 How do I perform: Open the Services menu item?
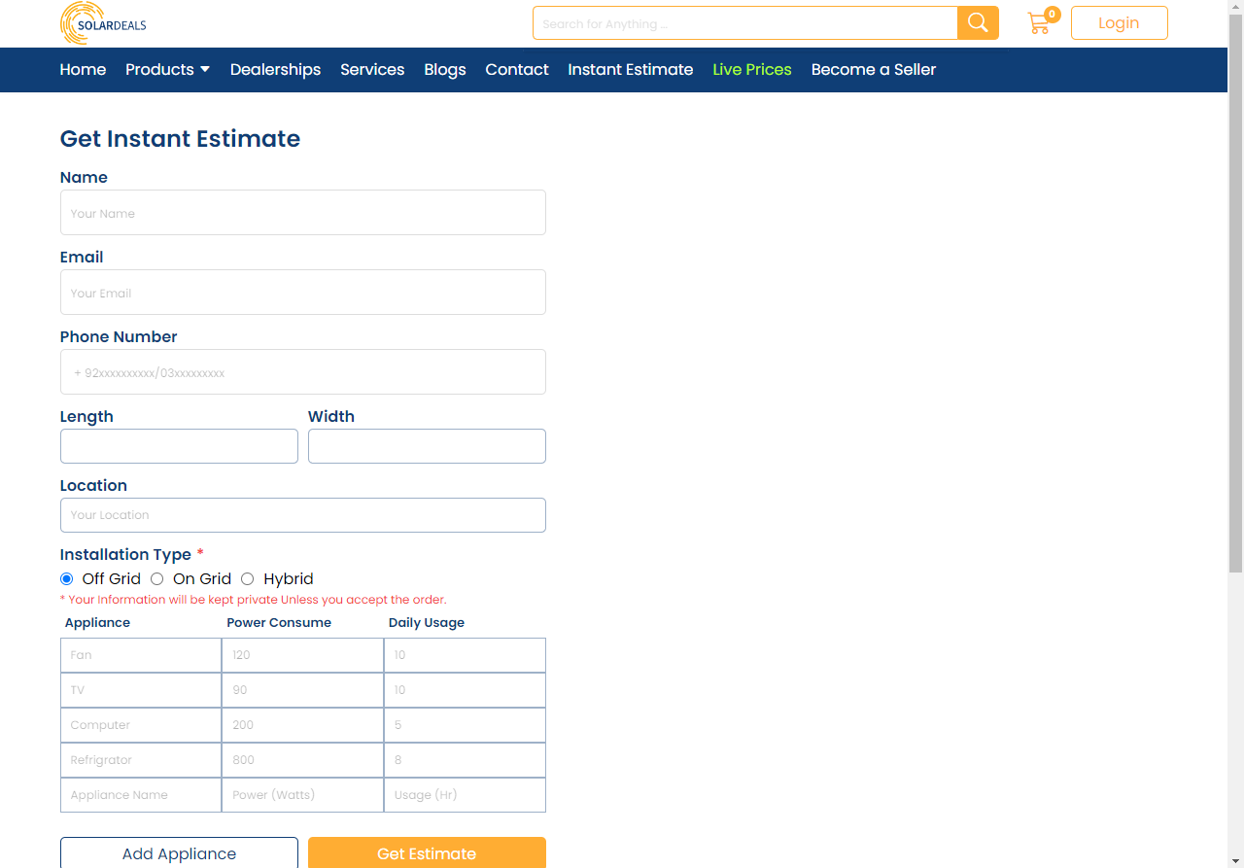[x=372, y=70]
